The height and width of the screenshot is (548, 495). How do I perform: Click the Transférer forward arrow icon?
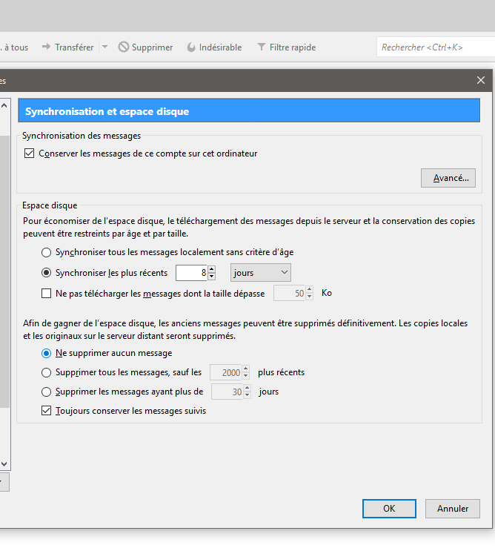46,47
